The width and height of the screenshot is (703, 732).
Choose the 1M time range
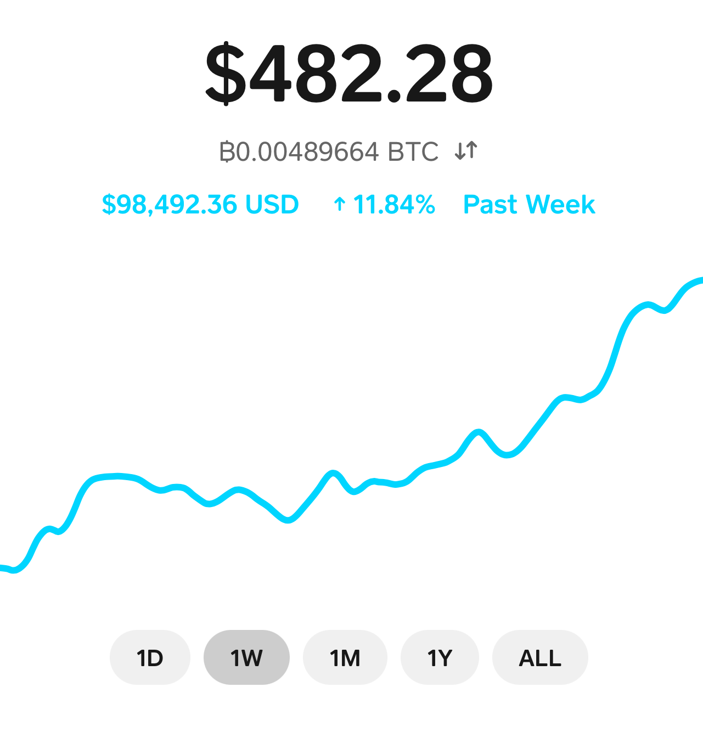tap(345, 657)
